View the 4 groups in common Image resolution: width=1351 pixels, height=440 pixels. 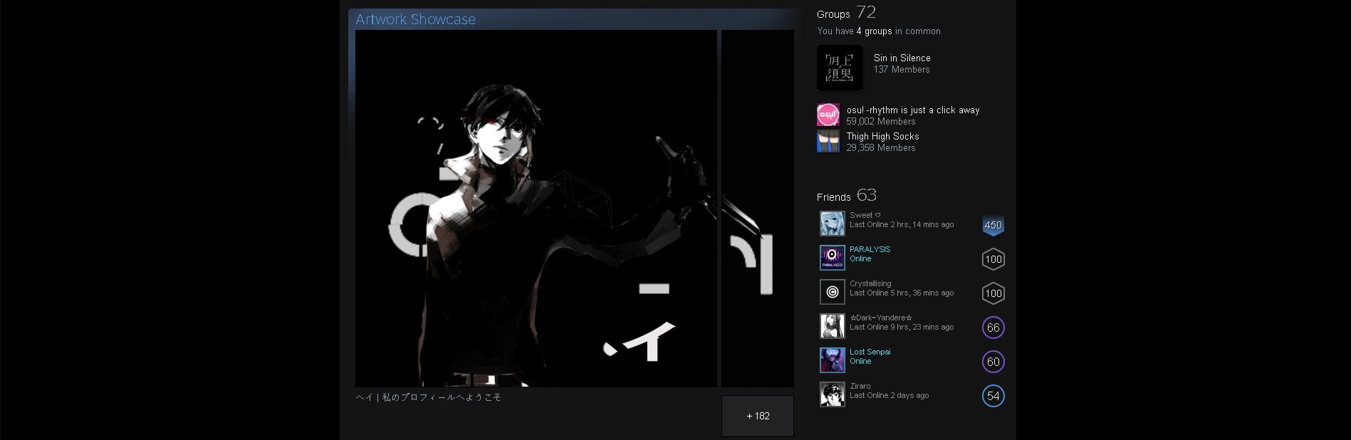pos(874,31)
